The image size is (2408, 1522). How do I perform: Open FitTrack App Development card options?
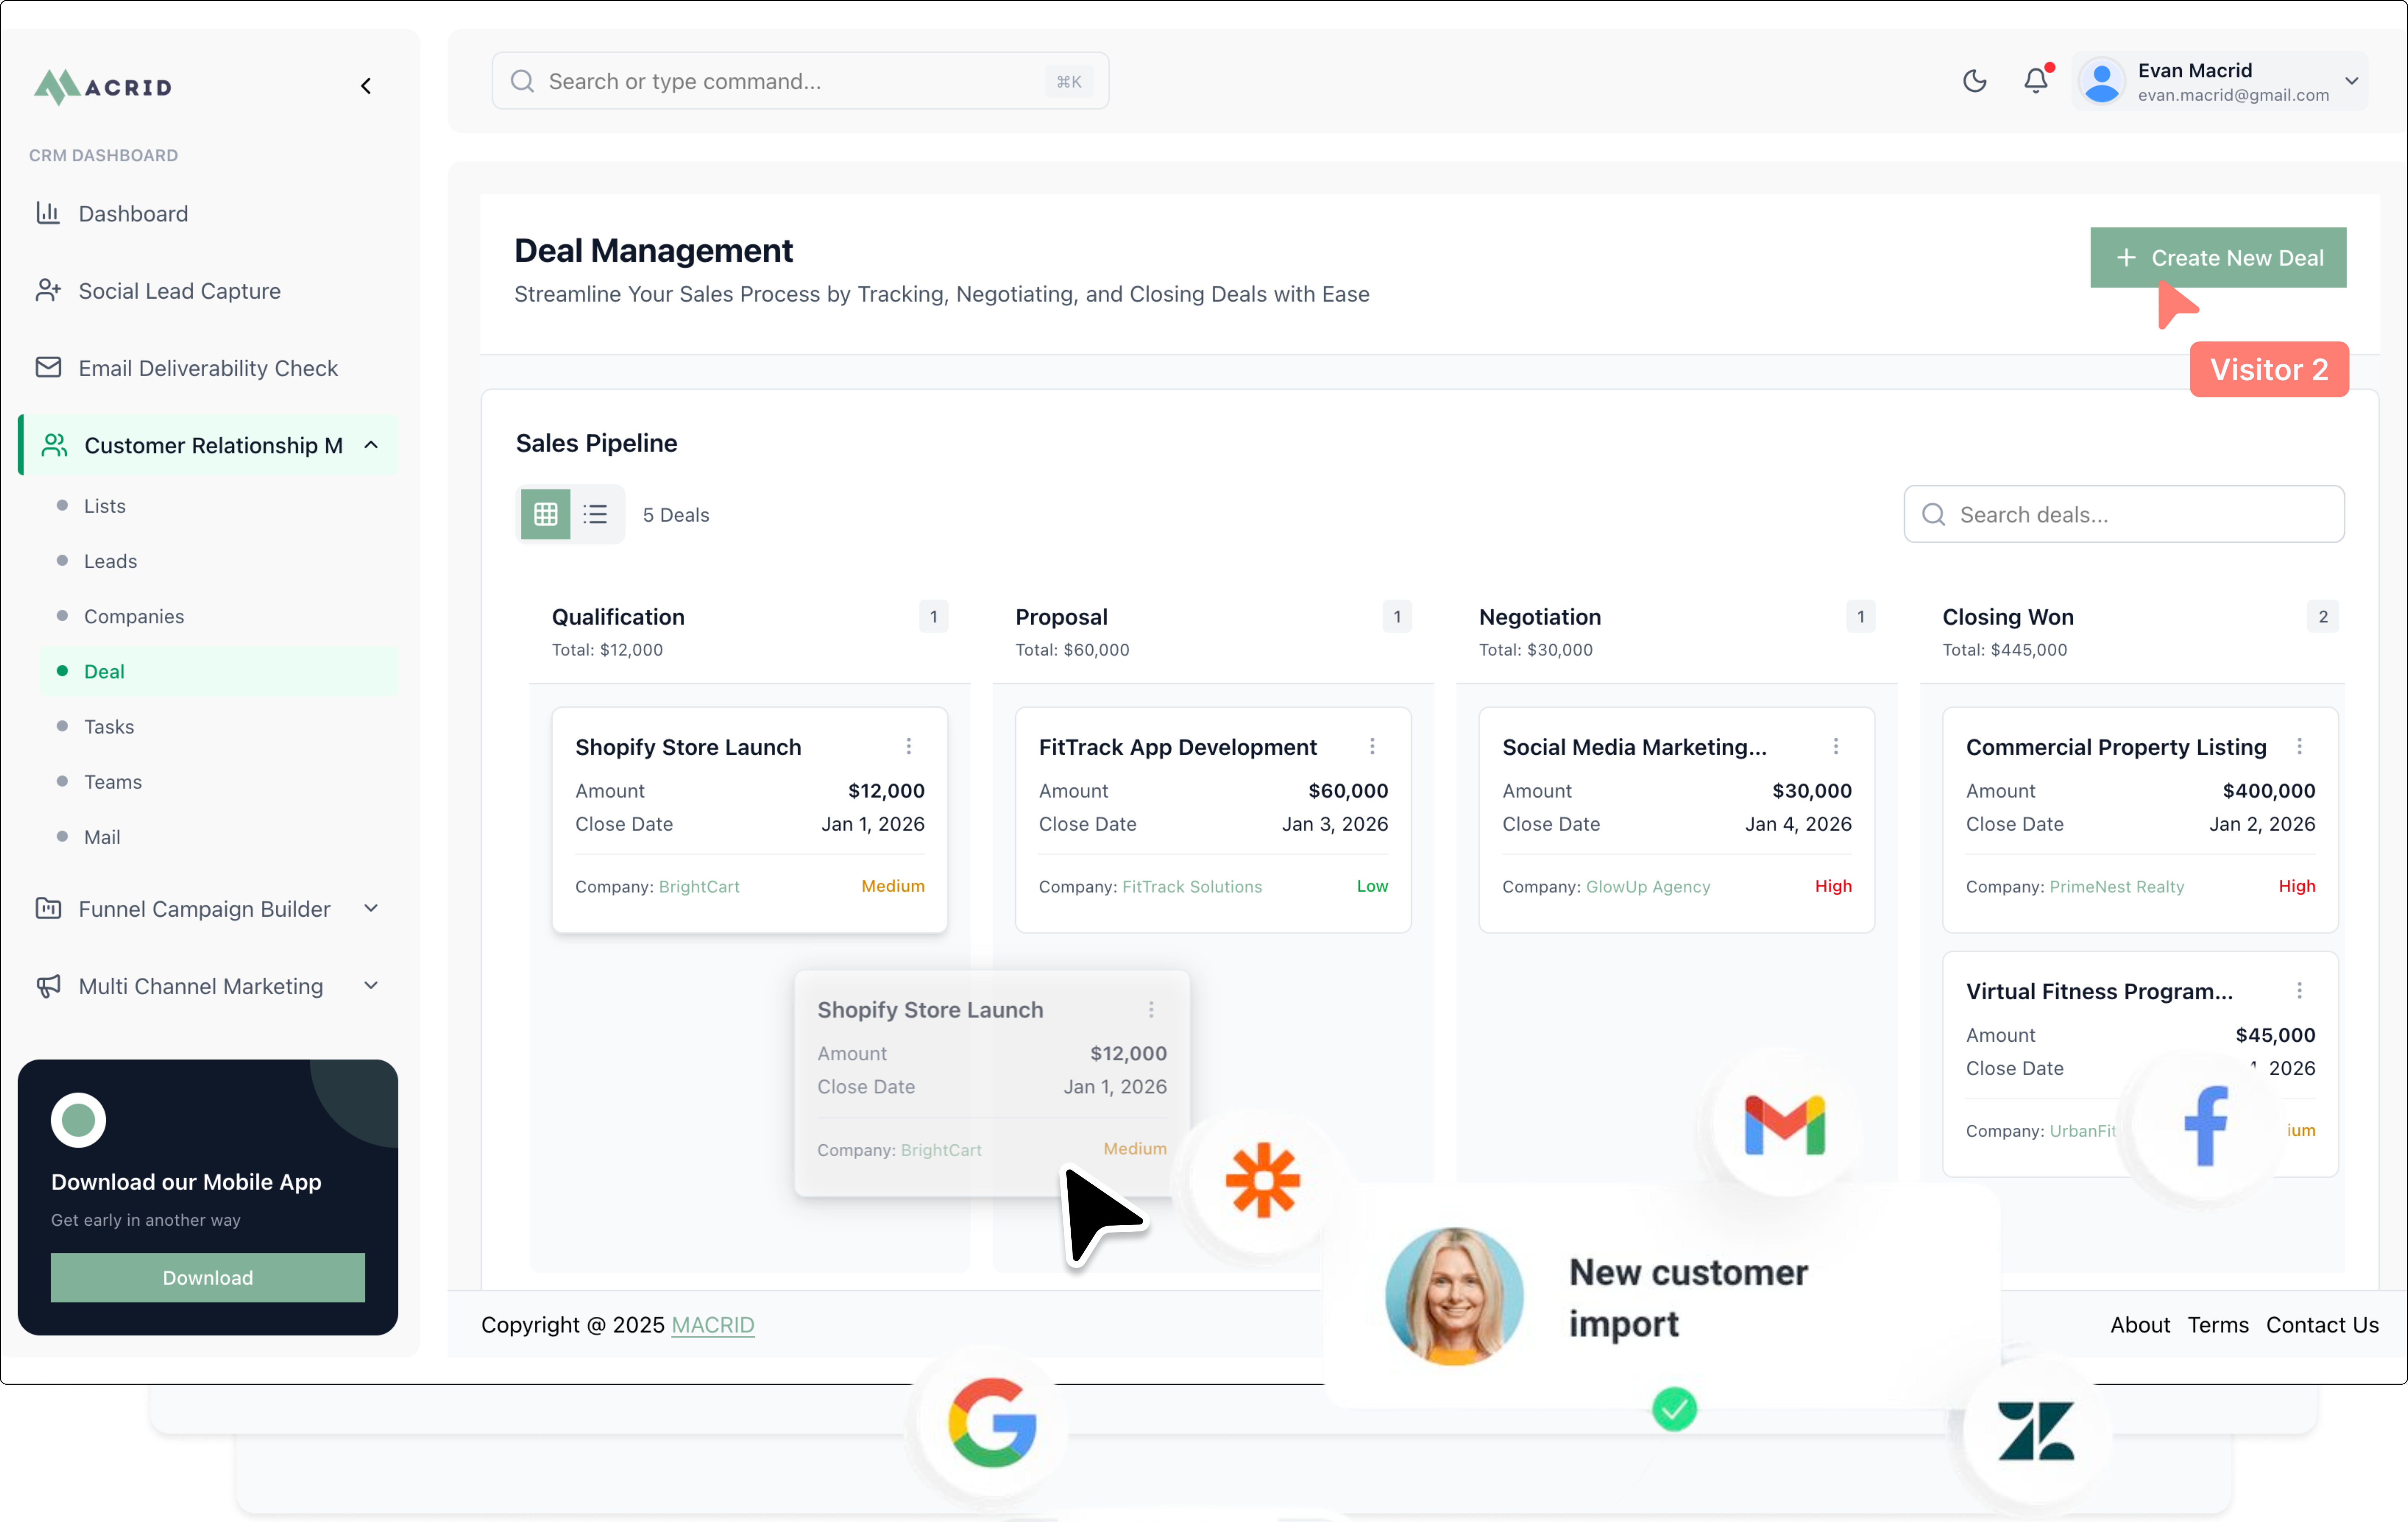(1372, 746)
